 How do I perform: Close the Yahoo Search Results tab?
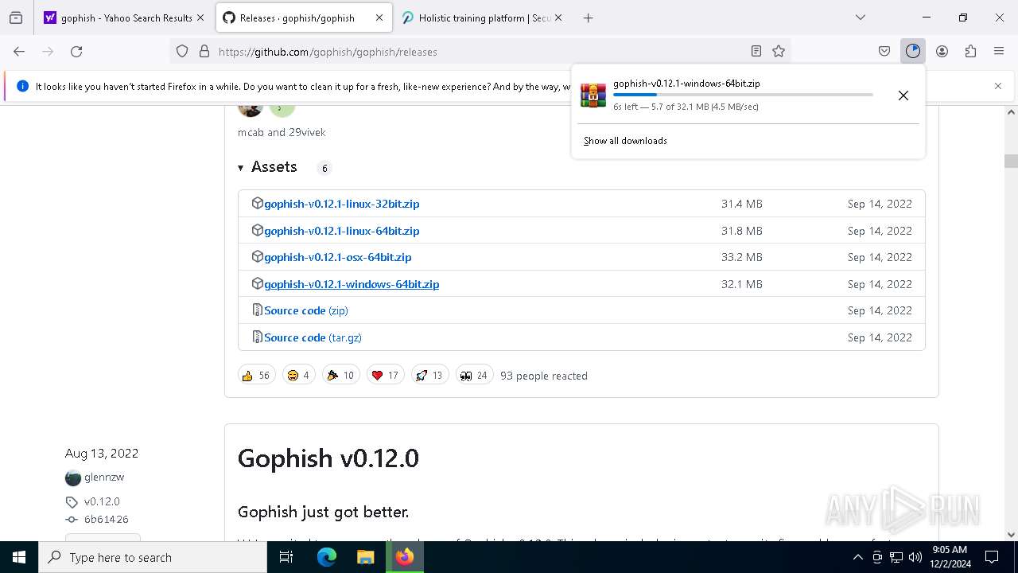click(200, 18)
